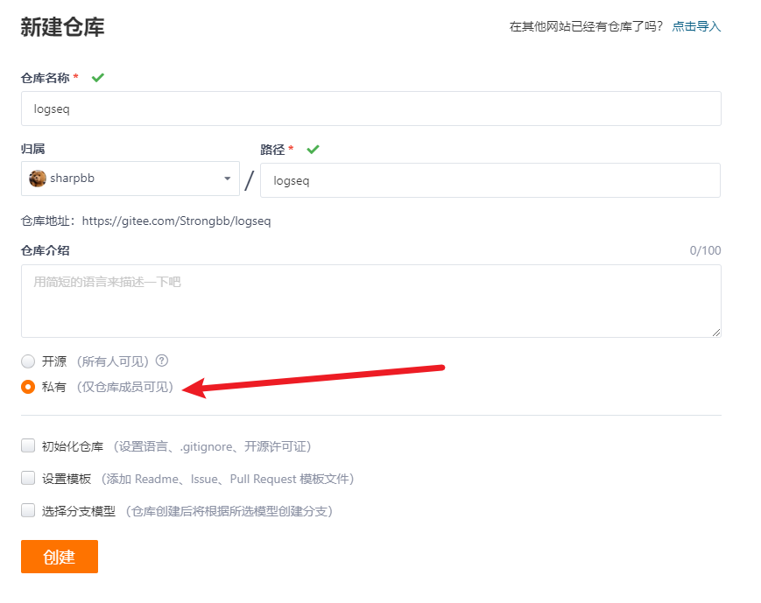761x603 pixels.
Task: Click the green checkmark icon beside 路径
Action: pyautogui.click(x=313, y=150)
